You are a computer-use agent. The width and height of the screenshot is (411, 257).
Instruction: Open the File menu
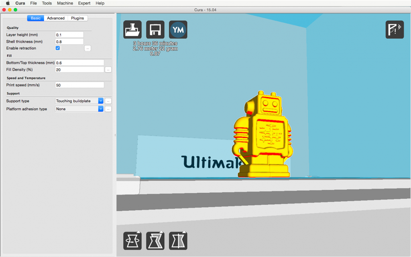coord(34,3)
